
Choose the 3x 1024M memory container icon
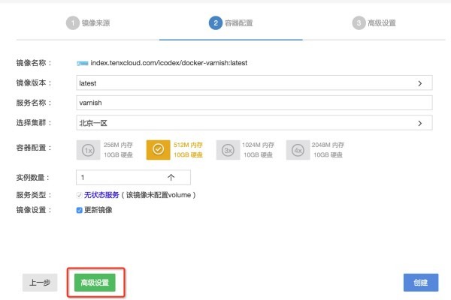point(228,151)
